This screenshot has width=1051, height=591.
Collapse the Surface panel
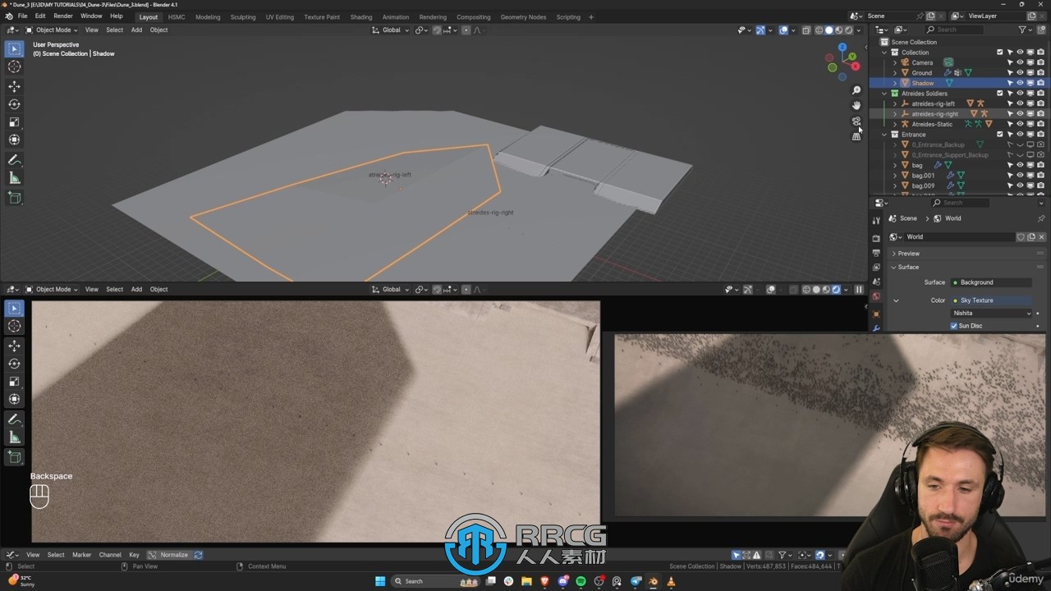pyautogui.click(x=908, y=267)
